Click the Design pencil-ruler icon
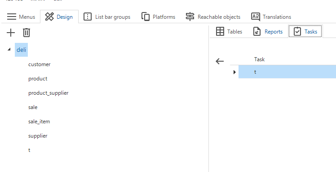This screenshot has height=172, width=336. (49, 17)
